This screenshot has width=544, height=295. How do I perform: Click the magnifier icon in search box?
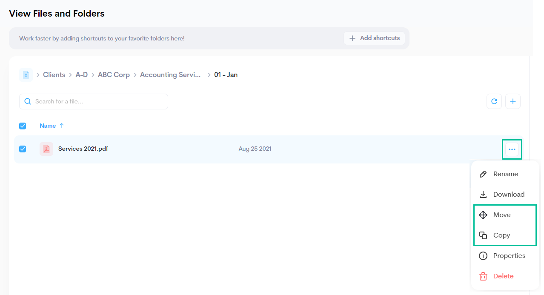28,101
